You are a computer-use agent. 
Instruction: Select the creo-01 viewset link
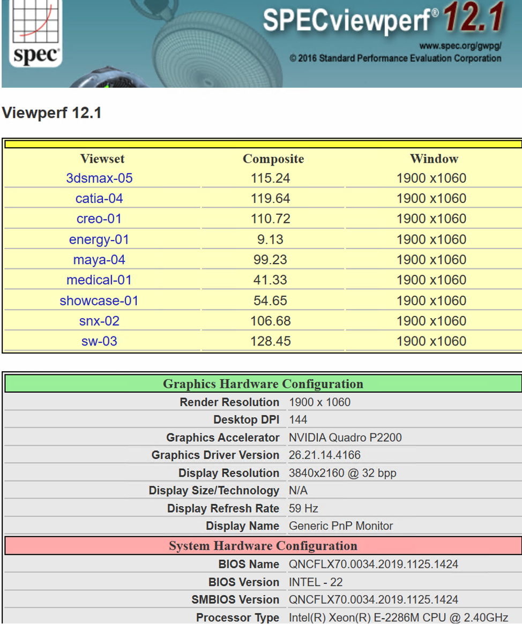pos(99,219)
